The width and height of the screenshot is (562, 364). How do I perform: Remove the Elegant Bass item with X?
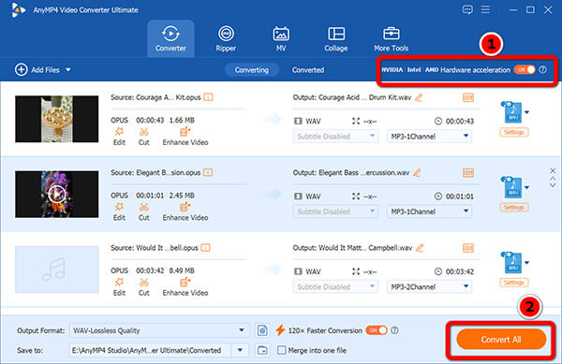[x=553, y=170]
